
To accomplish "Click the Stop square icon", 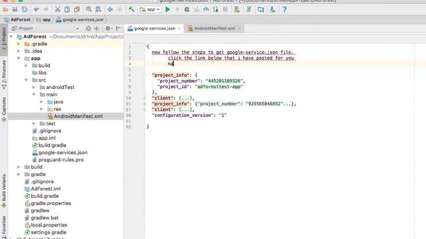I will (225, 9).
